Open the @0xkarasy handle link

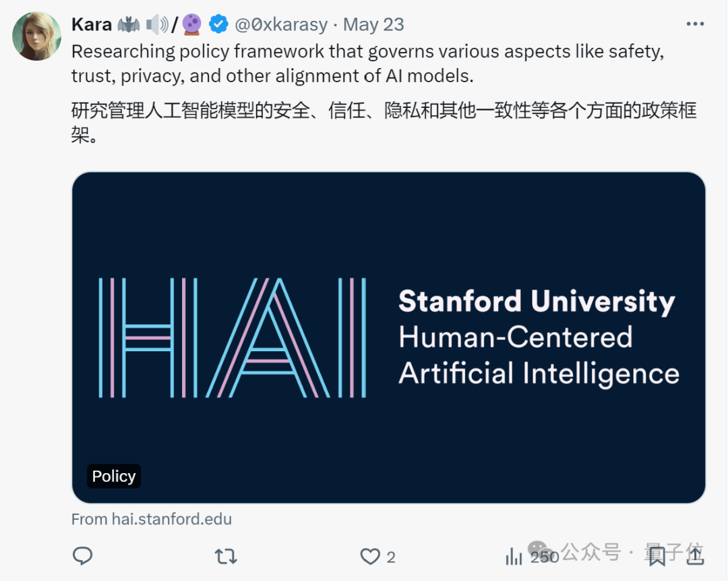(281, 25)
